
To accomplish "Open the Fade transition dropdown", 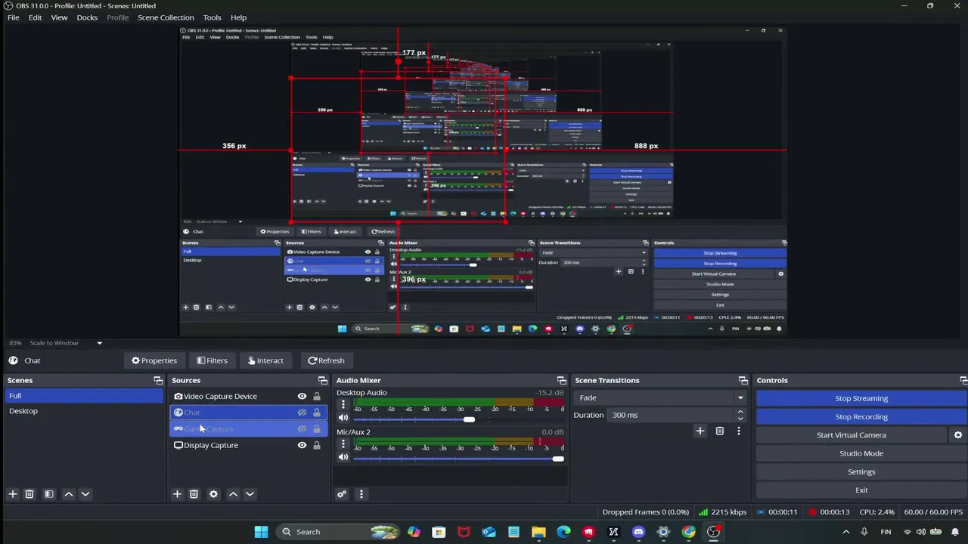I will click(x=662, y=397).
